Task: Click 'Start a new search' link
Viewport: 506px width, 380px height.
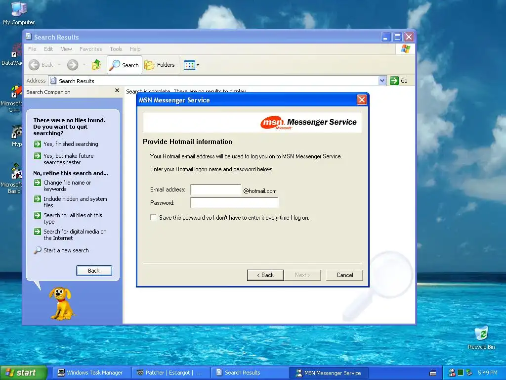Action: [x=61, y=250]
